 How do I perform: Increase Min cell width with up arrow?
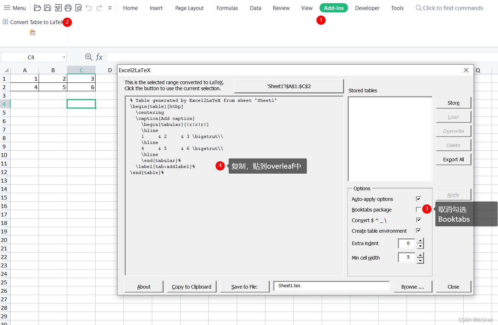[x=420, y=255]
